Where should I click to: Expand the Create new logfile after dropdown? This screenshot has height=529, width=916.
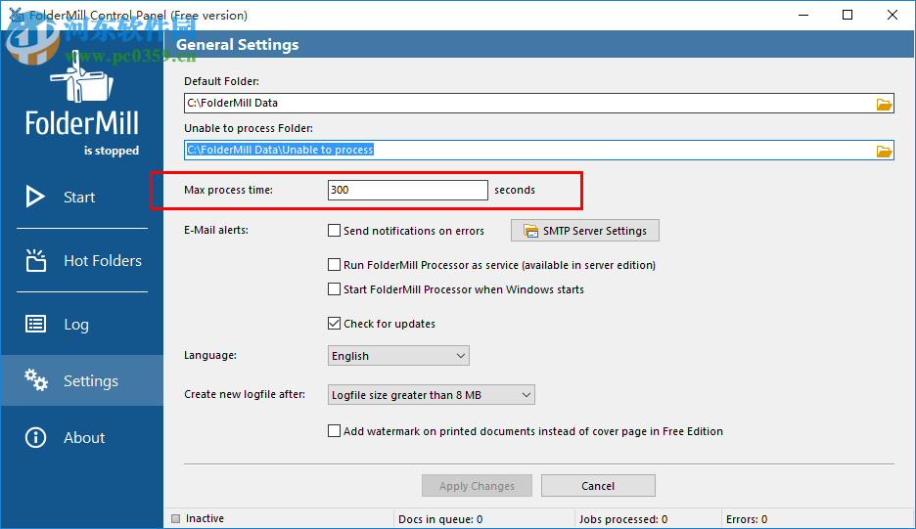pyautogui.click(x=432, y=395)
